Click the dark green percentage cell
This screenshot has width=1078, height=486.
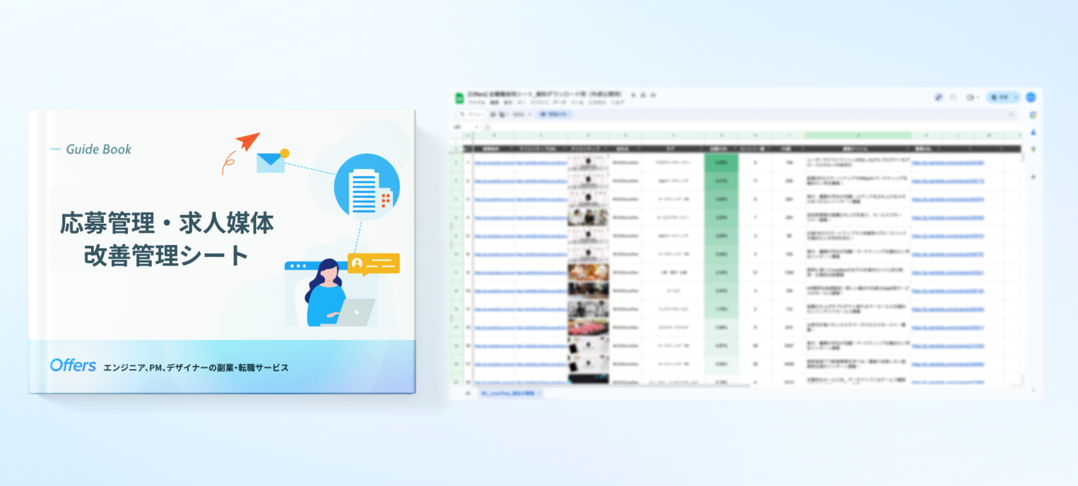pyautogui.click(x=721, y=163)
